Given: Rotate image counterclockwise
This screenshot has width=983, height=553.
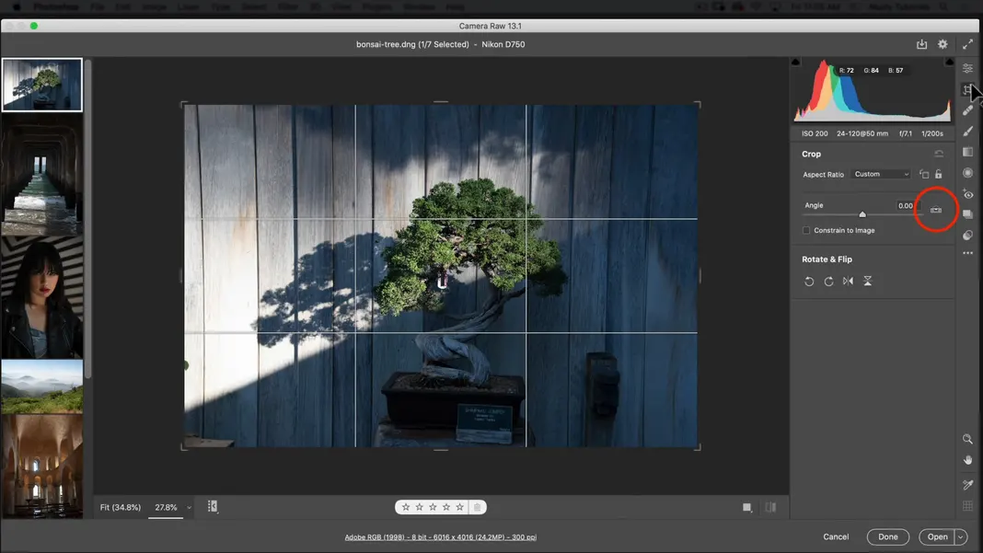Looking at the screenshot, I should (809, 282).
